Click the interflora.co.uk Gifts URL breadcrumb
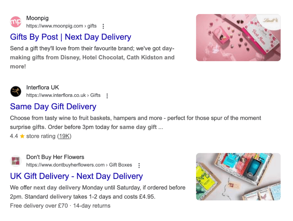The image size is (293, 221). 63,95
